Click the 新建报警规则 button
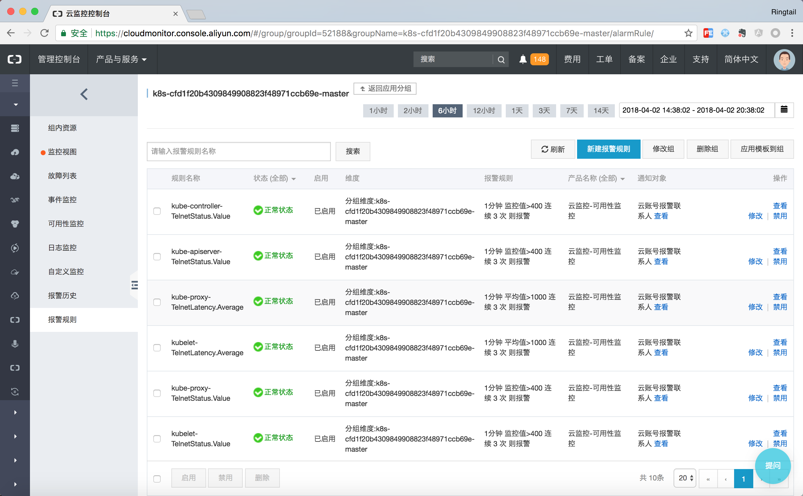Screen dimensions: 803x496 click(x=609, y=149)
